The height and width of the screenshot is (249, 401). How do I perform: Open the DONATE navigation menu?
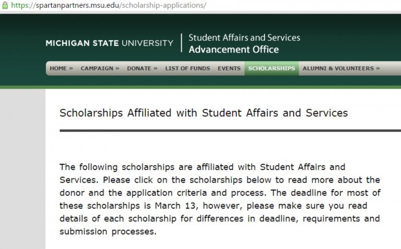(138, 68)
